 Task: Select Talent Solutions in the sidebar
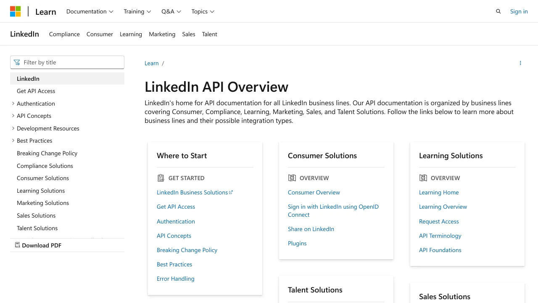point(37,228)
